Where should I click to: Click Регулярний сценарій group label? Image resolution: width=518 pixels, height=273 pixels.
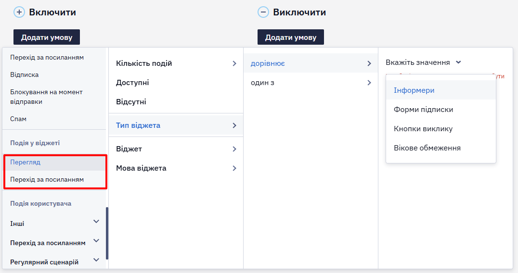click(x=44, y=262)
